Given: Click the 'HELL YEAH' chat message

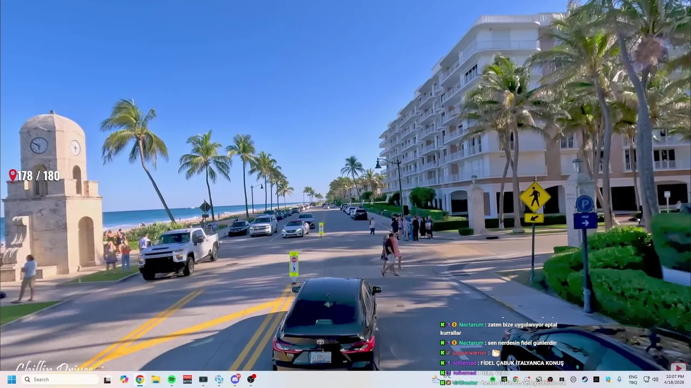Looking at the screenshot, I should [x=494, y=373].
